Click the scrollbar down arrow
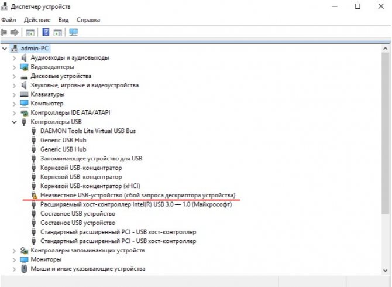Viewport: 392px width, 287px height. tap(385, 270)
